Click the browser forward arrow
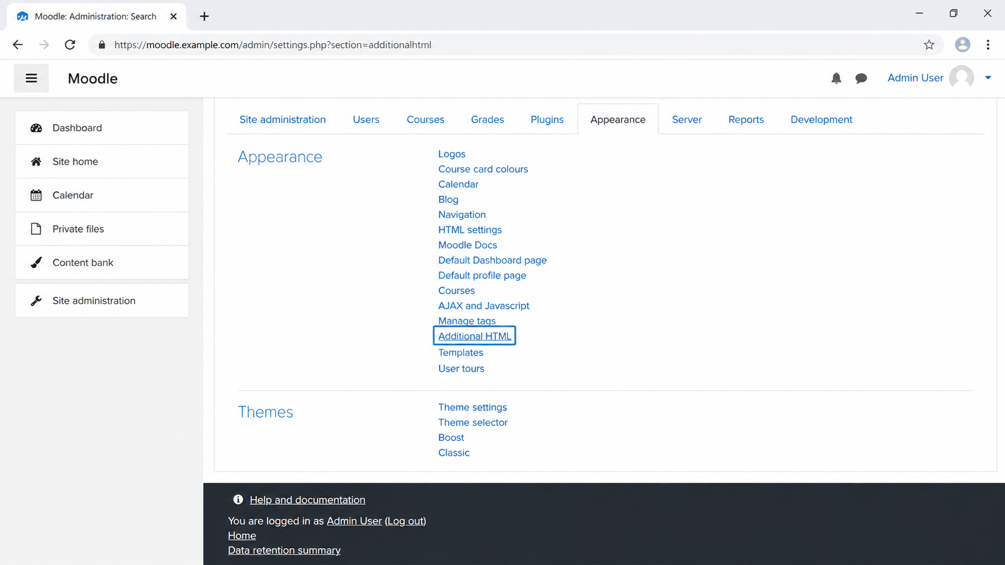This screenshot has width=1005, height=565. coord(44,44)
